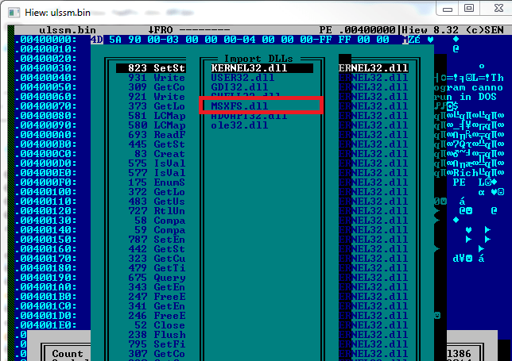Viewport: 512px width, 361px height.
Task: Select import row 445 GetSt
Action: pos(157,144)
